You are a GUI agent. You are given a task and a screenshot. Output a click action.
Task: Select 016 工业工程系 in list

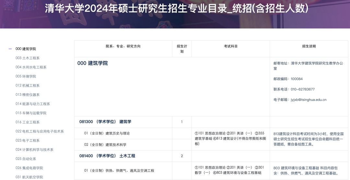pos(28,122)
